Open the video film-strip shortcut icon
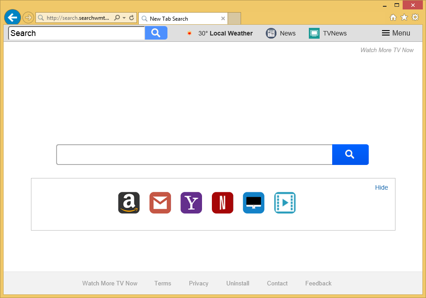Image resolution: width=426 pixels, height=298 pixels. 285,203
